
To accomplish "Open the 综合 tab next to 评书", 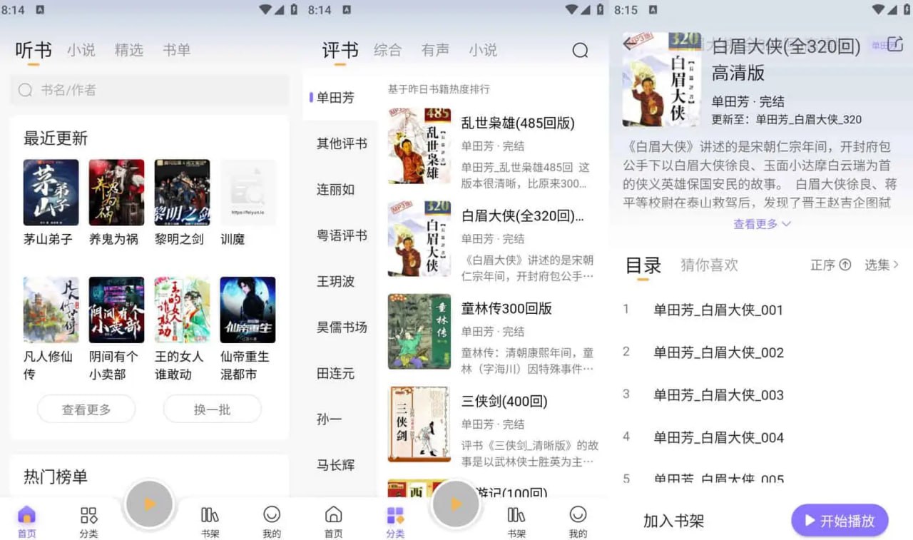I will (x=388, y=50).
